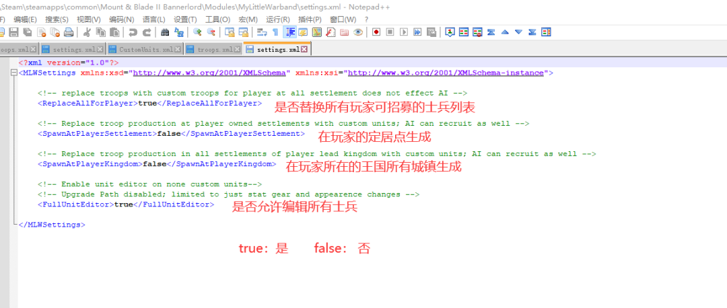This screenshot has width=727, height=308.
Task: Toggle word wrap toolbar icon
Action: (262, 32)
